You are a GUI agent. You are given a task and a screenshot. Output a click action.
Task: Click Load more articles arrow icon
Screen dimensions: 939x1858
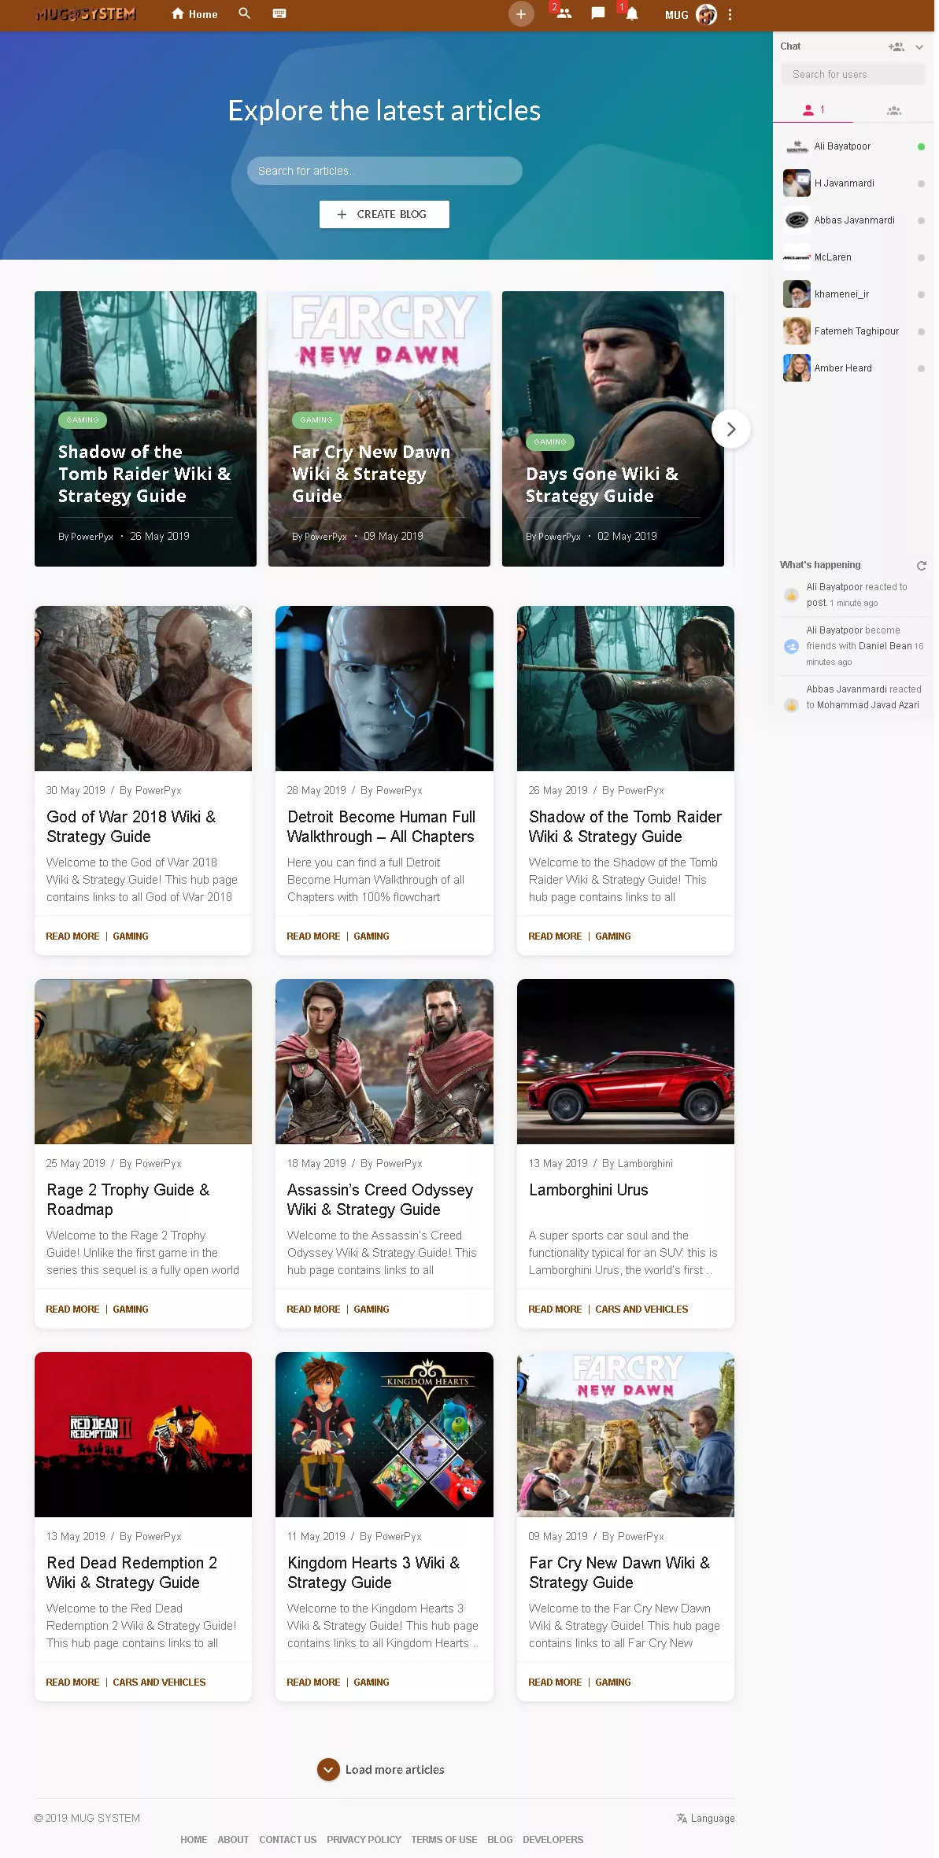[328, 1769]
